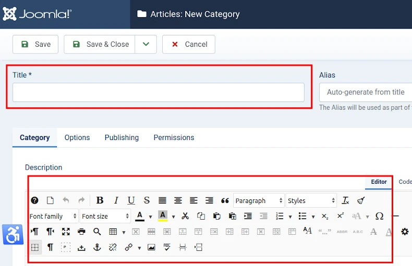
Task: Switch to the Permissions tab
Action: 174,137
